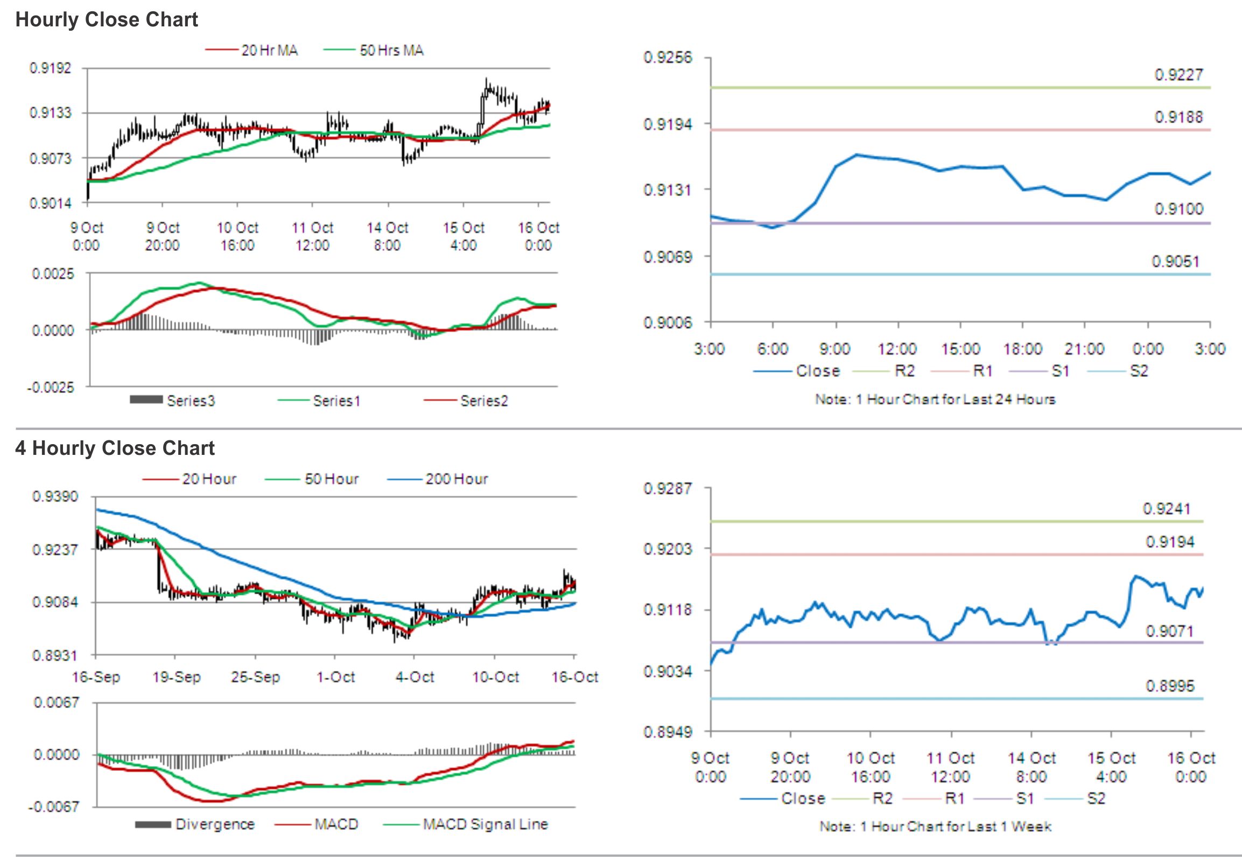Image resolution: width=1242 pixels, height=857 pixels.
Task: Click the 0.9390 axis value
Action: (x=55, y=496)
